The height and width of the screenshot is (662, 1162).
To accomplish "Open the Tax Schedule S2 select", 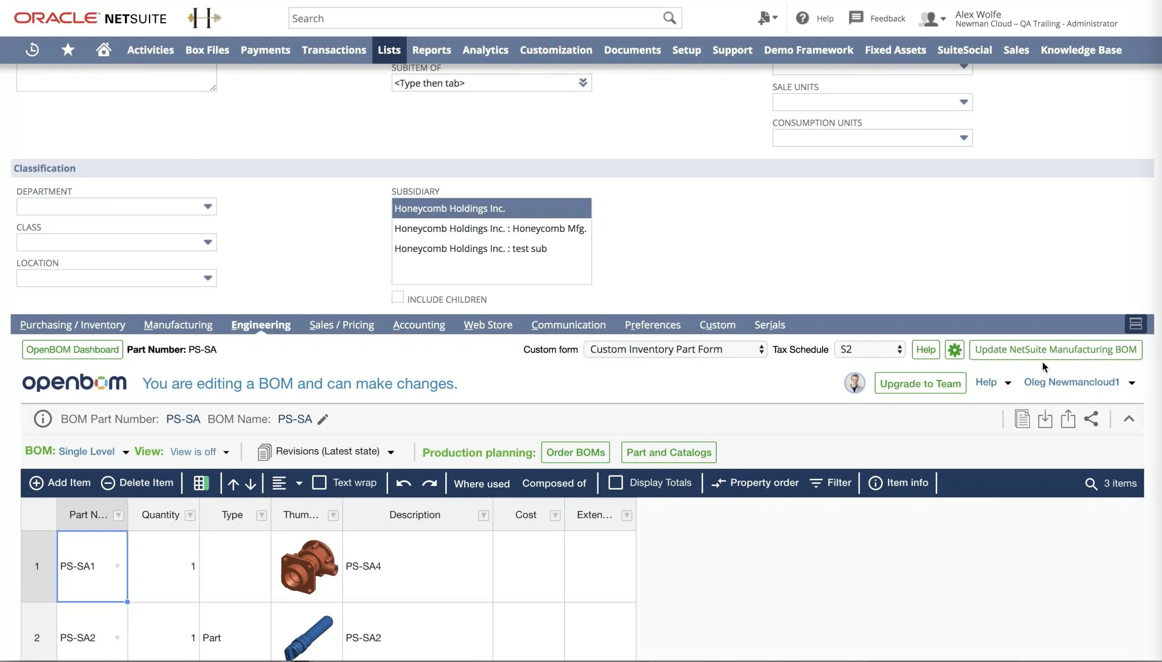I will point(870,349).
